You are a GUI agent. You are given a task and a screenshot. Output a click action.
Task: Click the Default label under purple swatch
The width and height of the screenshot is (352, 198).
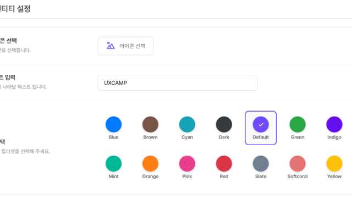coord(261,137)
